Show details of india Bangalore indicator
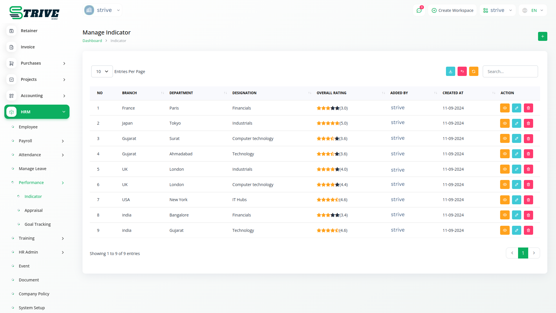 point(504,215)
